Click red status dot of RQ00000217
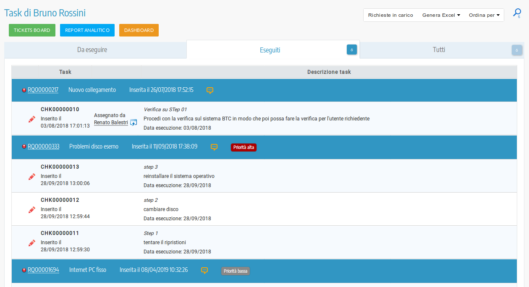The width and height of the screenshot is (529, 287). coord(24,90)
